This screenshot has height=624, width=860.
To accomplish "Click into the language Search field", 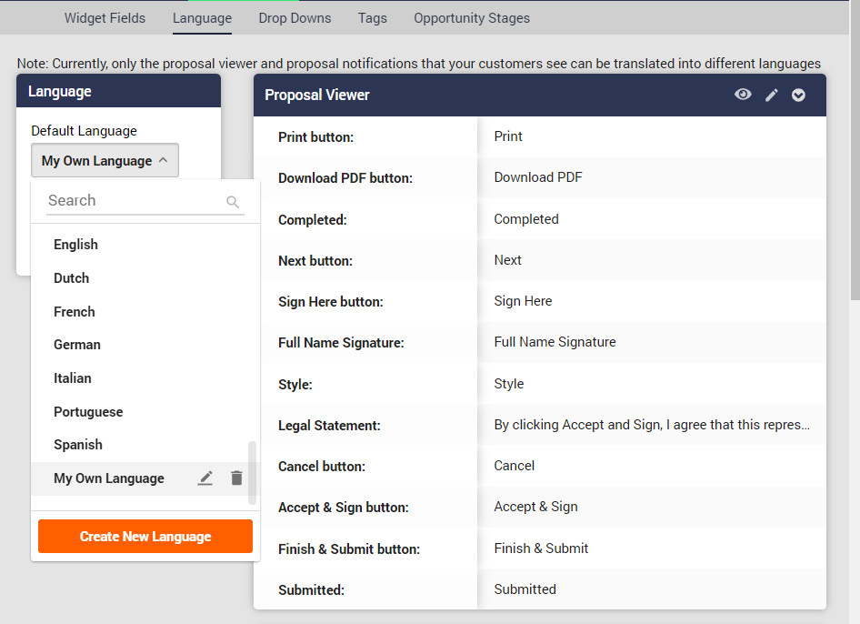I will (132, 201).
